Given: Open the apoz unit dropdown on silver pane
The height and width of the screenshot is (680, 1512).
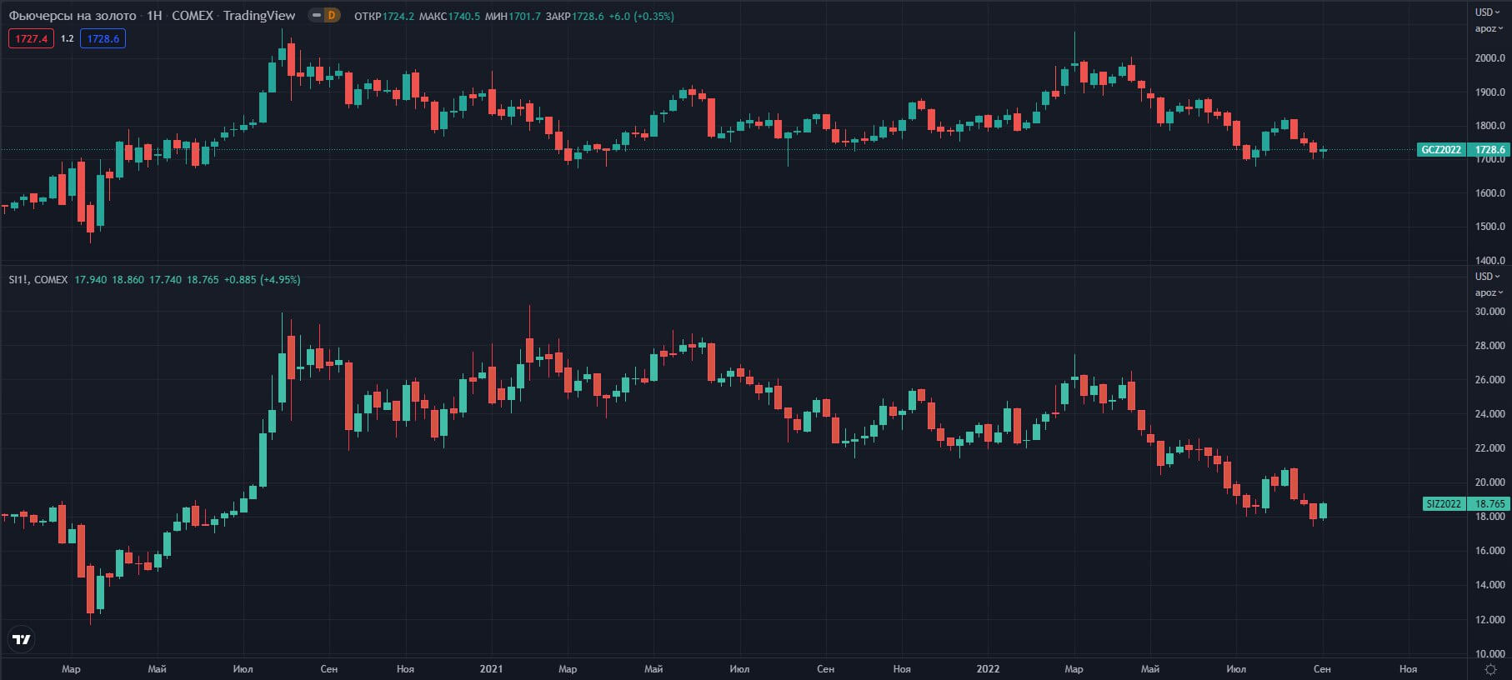Looking at the screenshot, I should coord(1489,292).
